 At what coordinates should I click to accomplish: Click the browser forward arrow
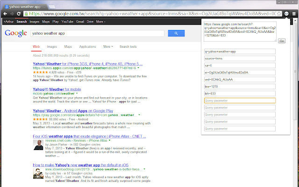pyautogui.click(x=12, y=14)
